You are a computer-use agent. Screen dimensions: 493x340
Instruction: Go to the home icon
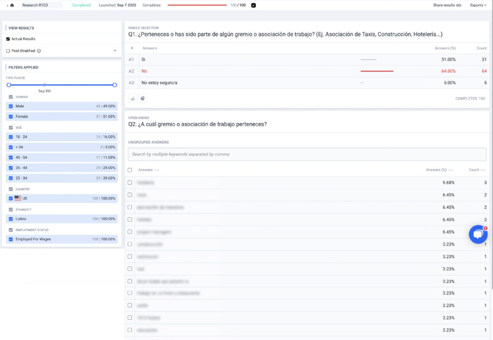coord(12,5)
